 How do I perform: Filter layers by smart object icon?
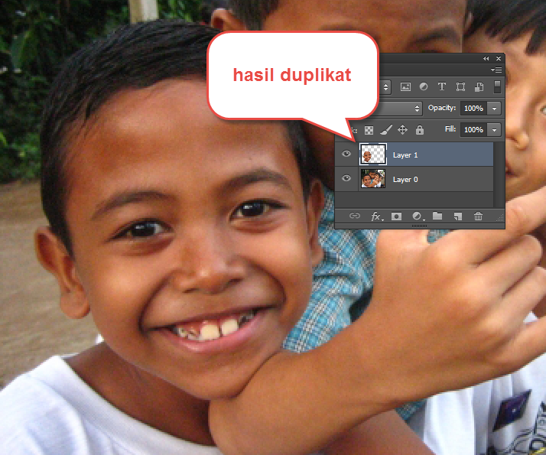(x=479, y=86)
